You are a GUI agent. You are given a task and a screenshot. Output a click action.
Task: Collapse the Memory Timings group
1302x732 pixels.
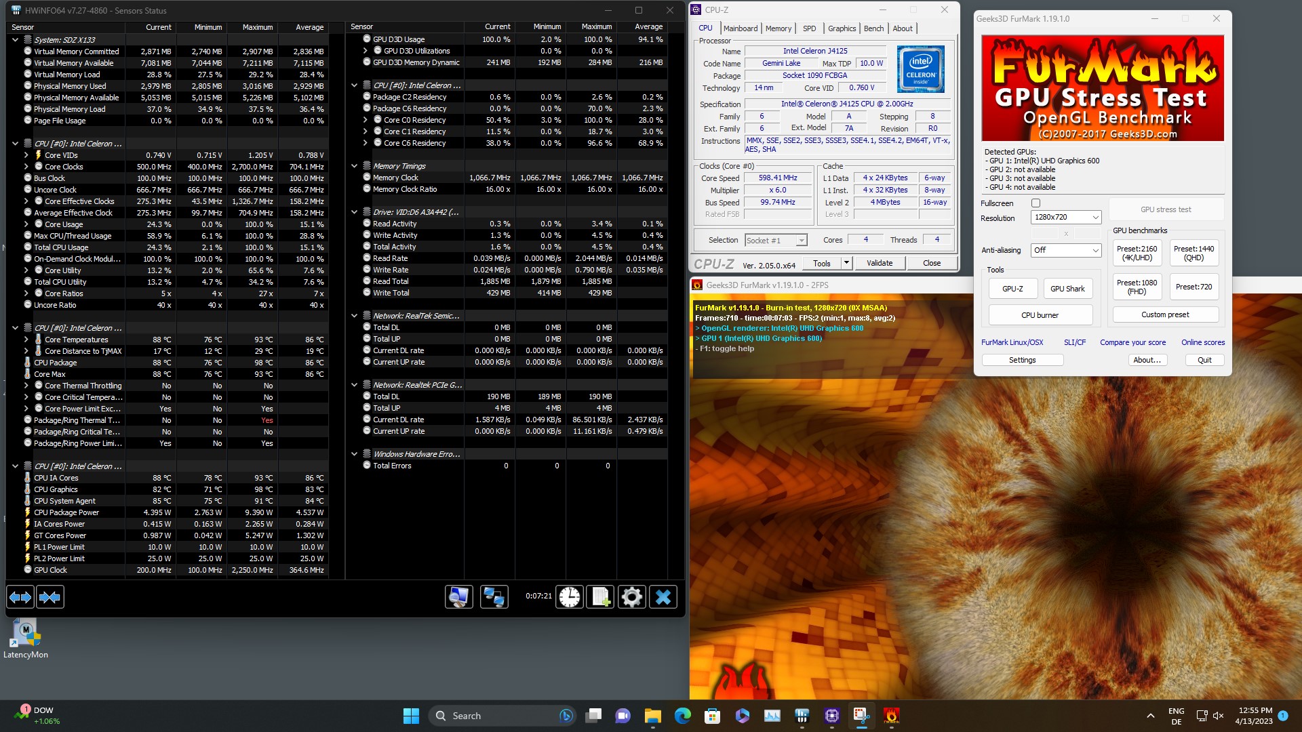(x=354, y=166)
